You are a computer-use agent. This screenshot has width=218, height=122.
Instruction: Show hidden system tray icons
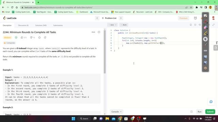point(185,119)
